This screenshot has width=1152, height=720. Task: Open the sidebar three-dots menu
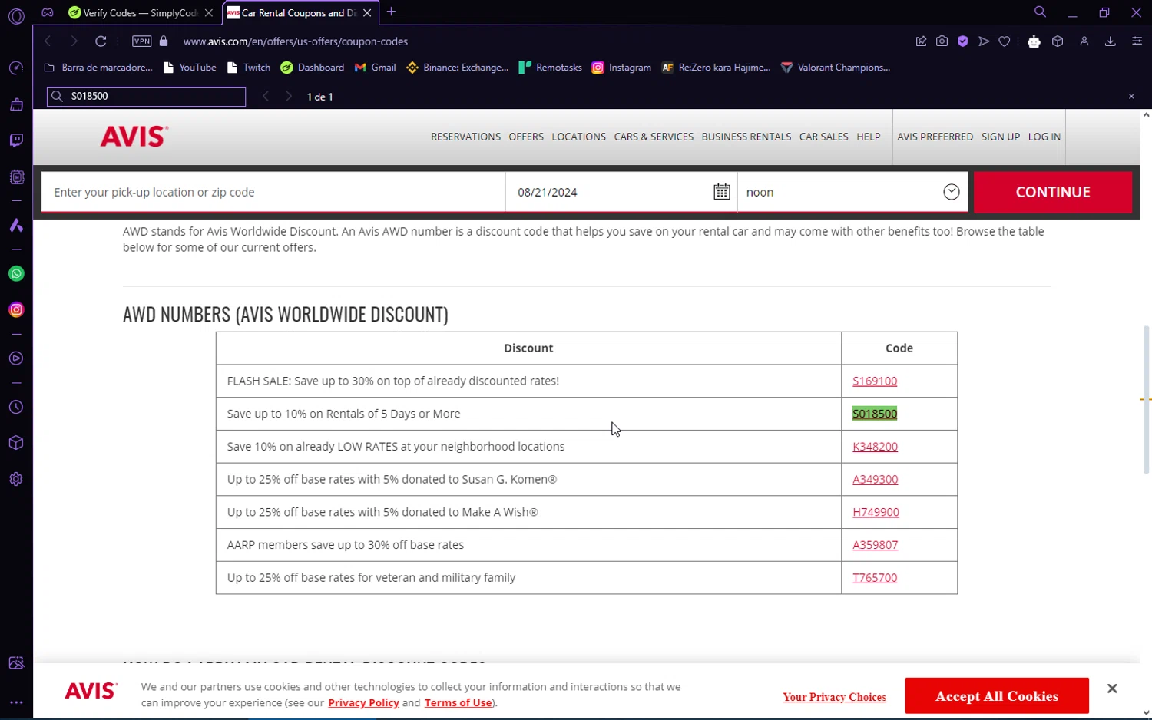16,702
